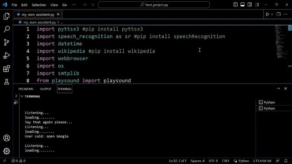Switch to the TERMINAL panel tab
This screenshot has height=164, width=292.
coord(65,89)
